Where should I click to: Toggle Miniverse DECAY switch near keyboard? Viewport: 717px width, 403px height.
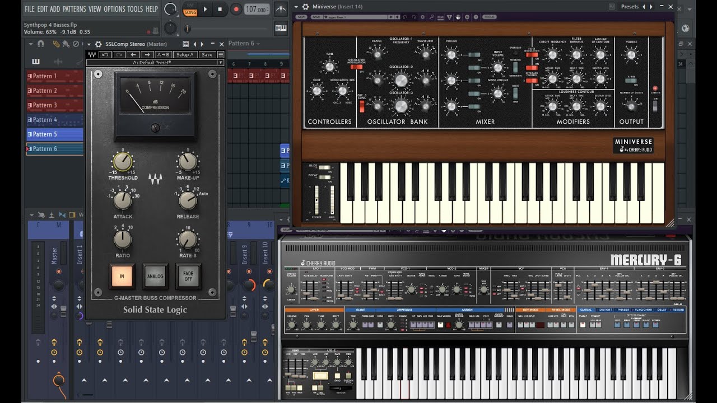pos(324,177)
